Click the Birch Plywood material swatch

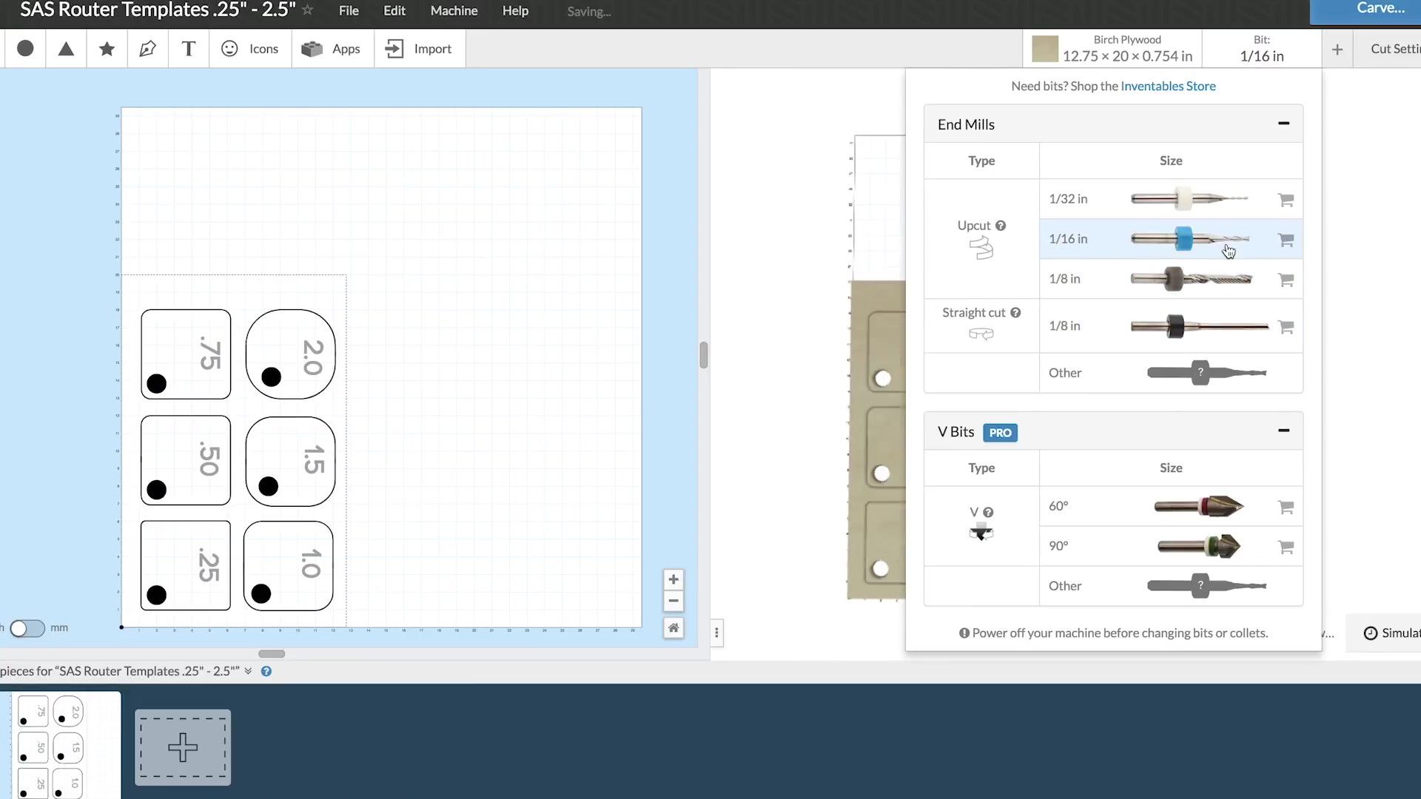point(1045,49)
